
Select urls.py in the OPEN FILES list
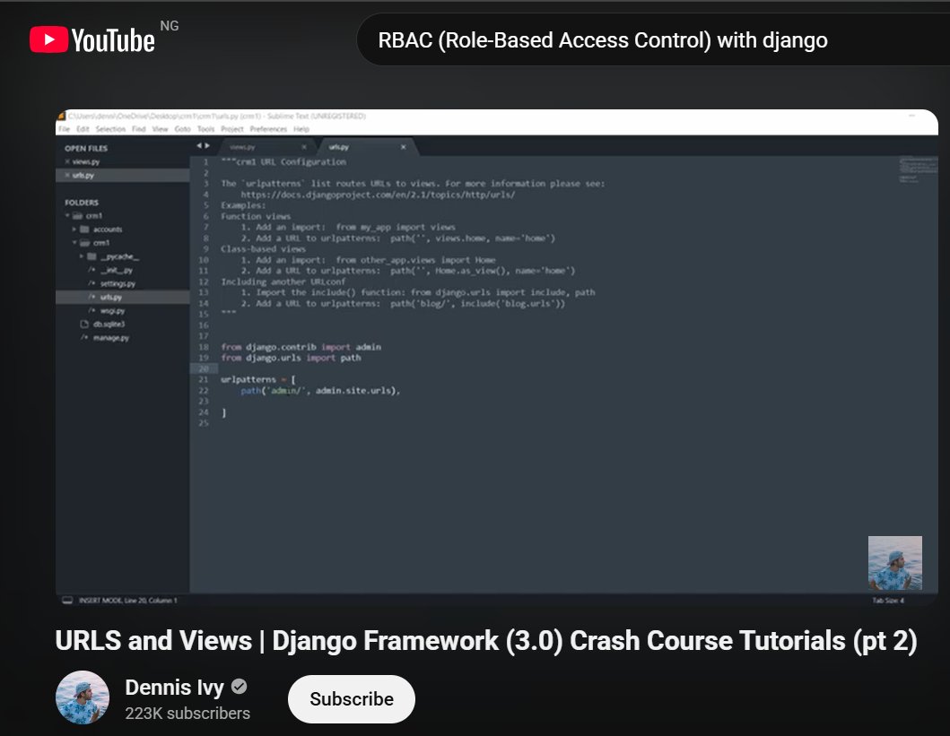pyautogui.click(x=83, y=175)
